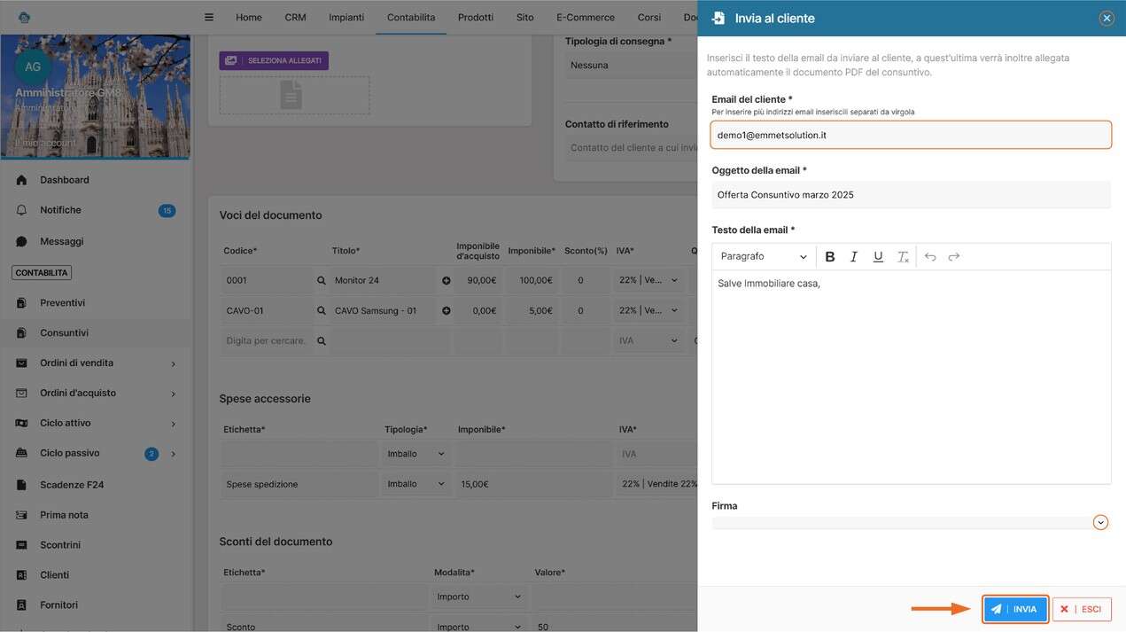
Task: Click the ESCI cancel button
Action: tap(1082, 609)
